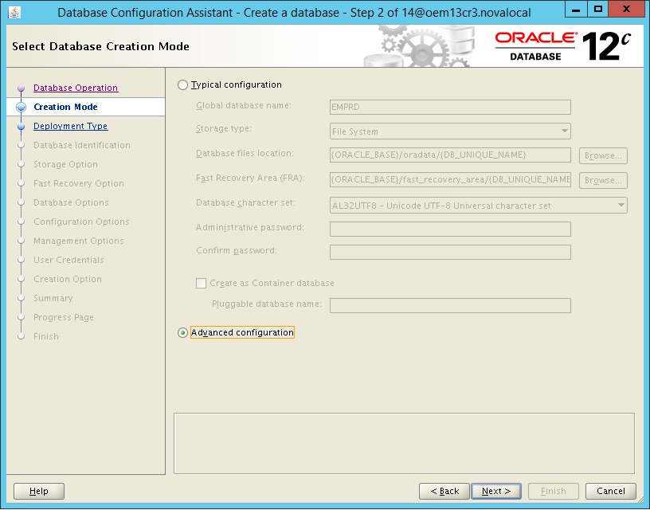Click the Configuration Options step label
The height and width of the screenshot is (510, 650).
81,222
